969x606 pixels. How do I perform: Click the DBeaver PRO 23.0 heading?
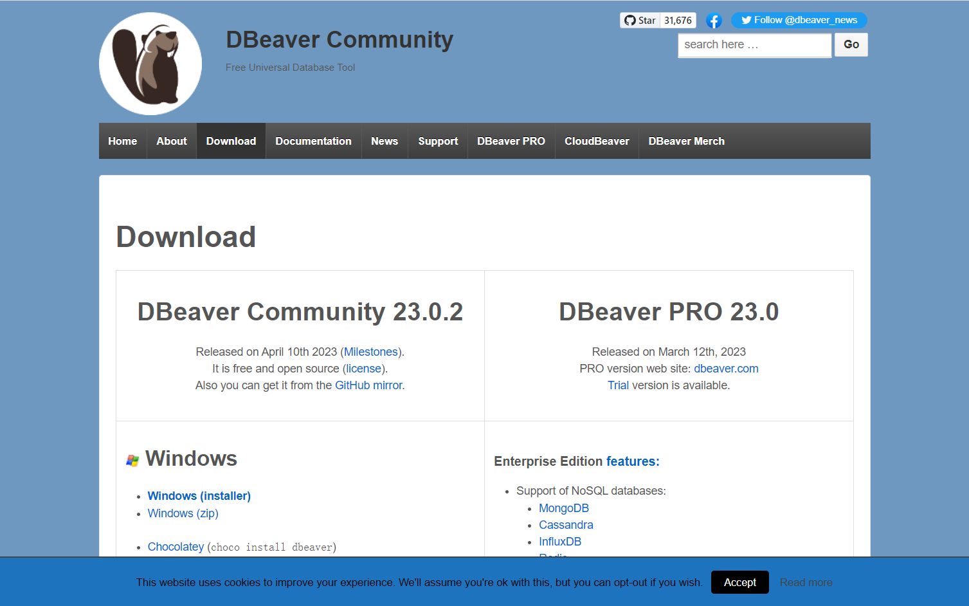click(x=669, y=312)
